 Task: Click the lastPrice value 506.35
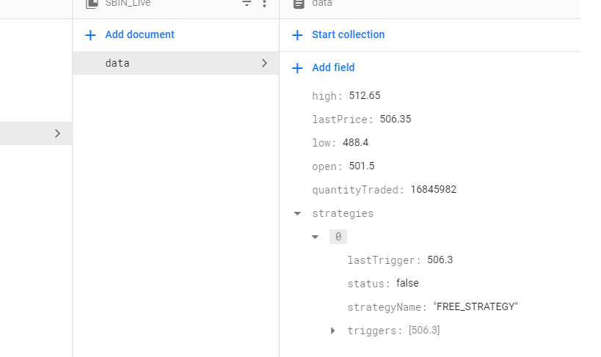coord(396,119)
